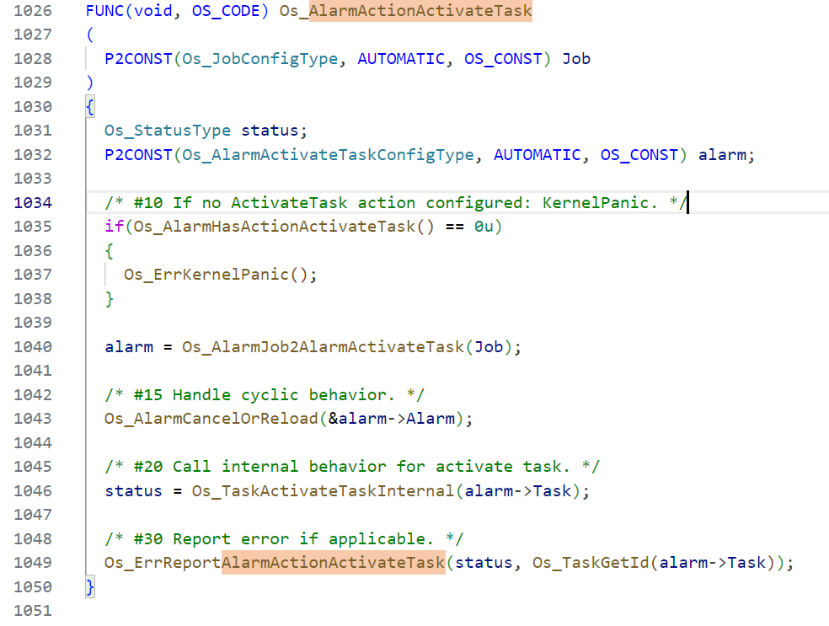Click Os_AlarmHasActionActivateTask call
The width and height of the screenshot is (829, 626).
click(x=274, y=227)
